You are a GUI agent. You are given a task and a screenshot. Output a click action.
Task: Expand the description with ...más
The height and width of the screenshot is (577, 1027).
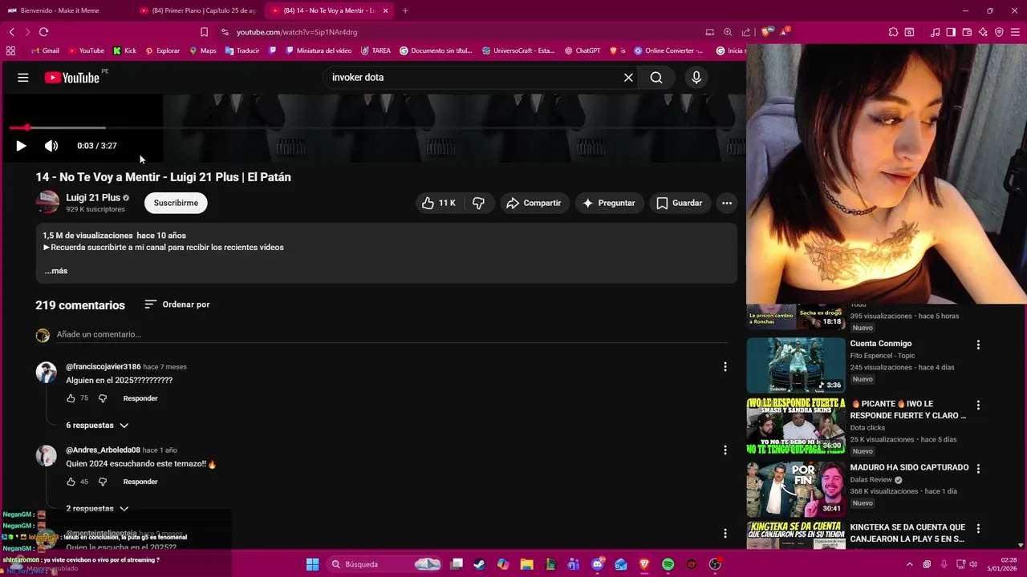(x=56, y=271)
